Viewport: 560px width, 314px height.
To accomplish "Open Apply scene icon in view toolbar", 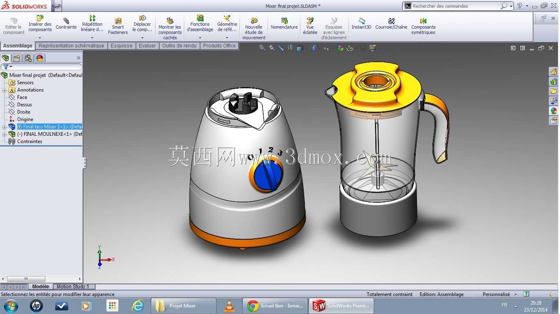I will tap(350, 48).
